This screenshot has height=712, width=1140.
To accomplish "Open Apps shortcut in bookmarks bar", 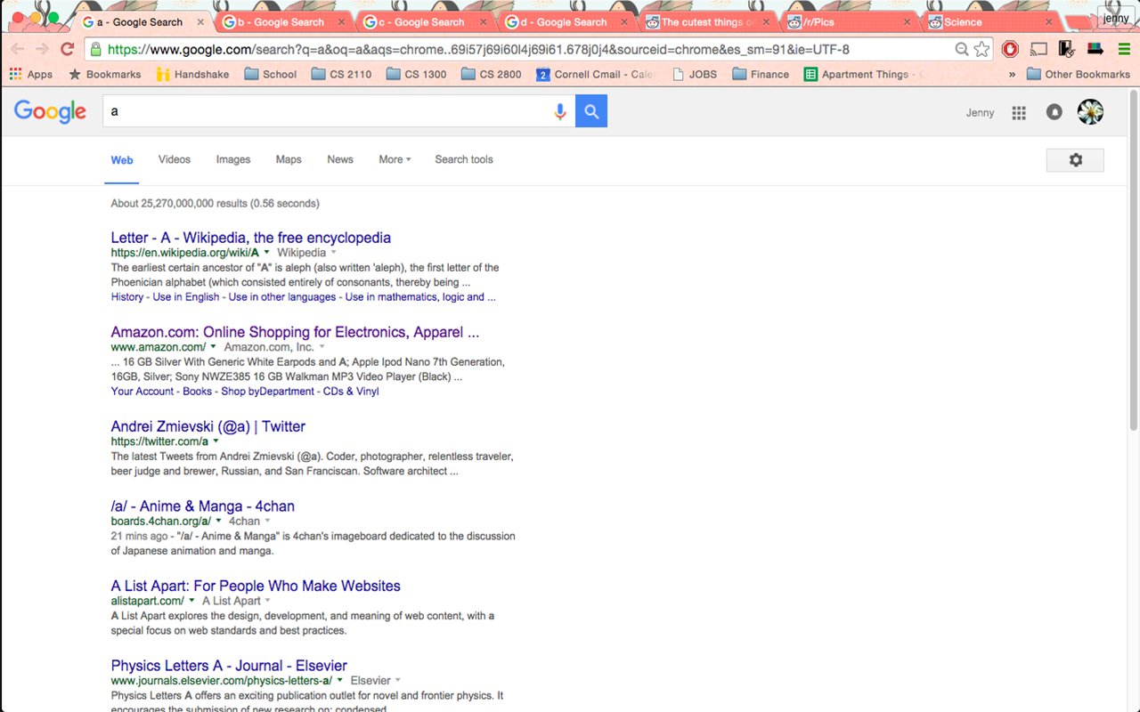I will tap(31, 75).
